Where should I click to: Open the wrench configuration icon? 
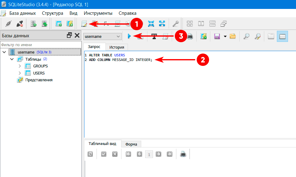(175, 24)
